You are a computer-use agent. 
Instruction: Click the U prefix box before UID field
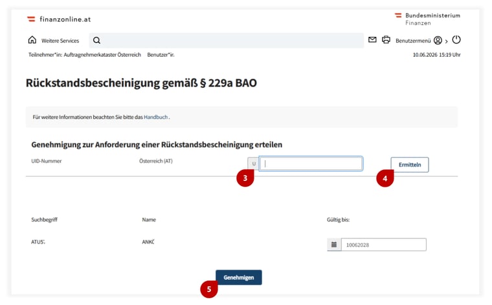254,163
